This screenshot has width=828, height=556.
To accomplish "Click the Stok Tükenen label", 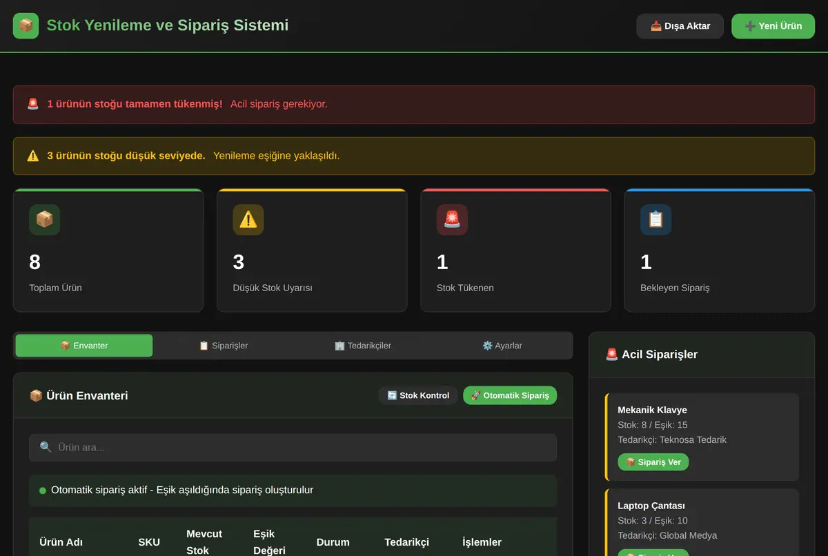I will click(465, 288).
